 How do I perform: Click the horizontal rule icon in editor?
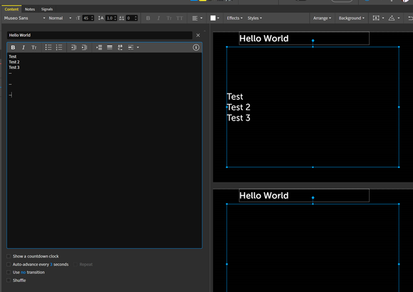[x=109, y=48]
